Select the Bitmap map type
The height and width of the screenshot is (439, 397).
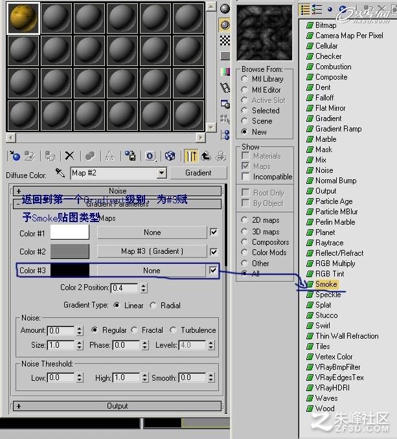326,25
